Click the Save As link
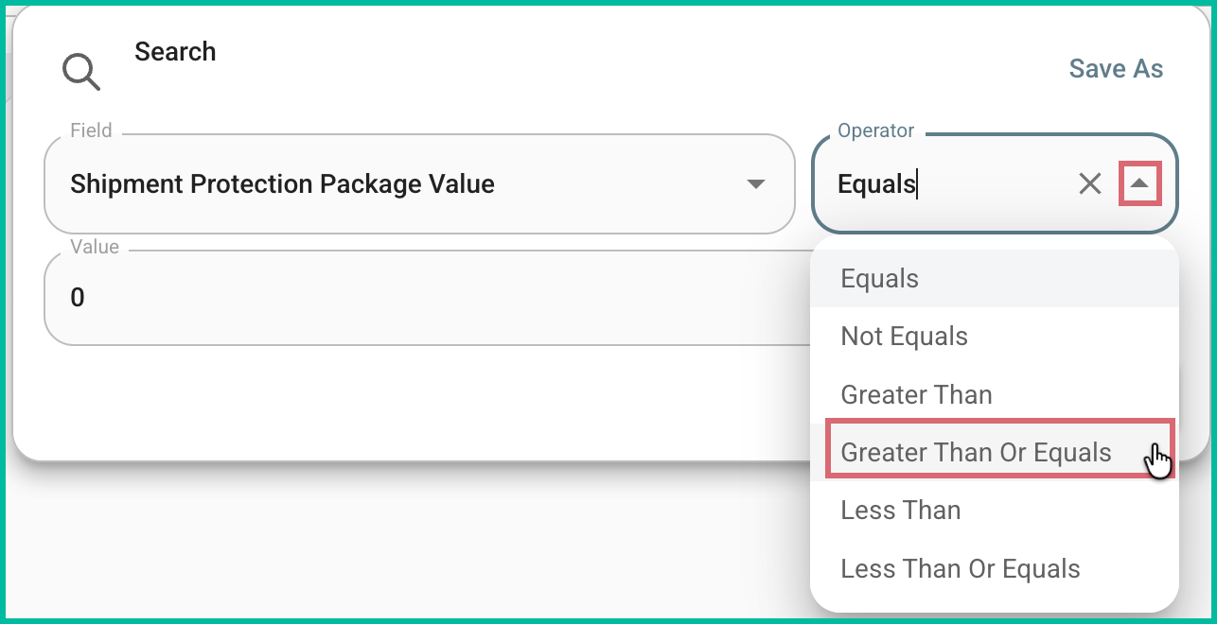The width and height of the screenshot is (1217, 624). [x=1115, y=68]
